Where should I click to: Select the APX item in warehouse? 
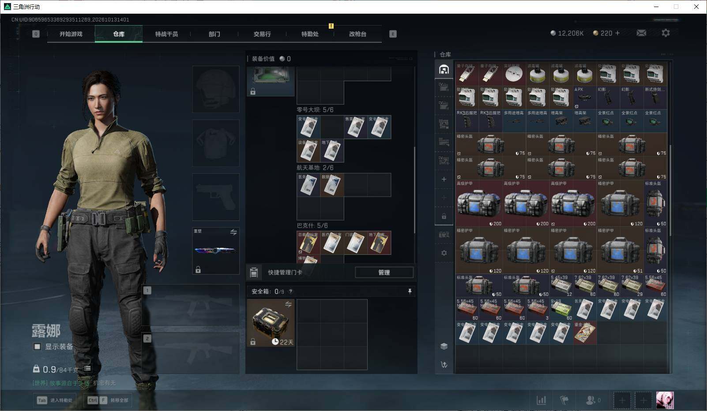(584, 97)
